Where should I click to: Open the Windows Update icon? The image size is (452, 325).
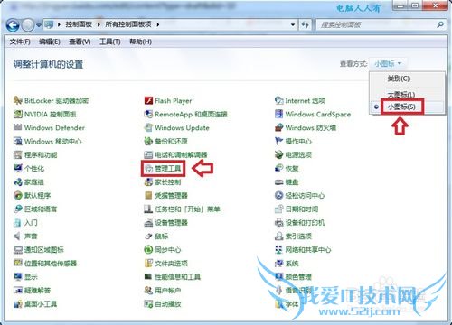coord(148,127)
